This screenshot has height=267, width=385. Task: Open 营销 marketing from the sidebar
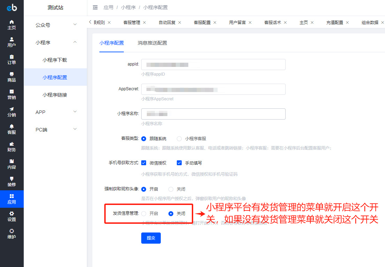pos(12,94)
